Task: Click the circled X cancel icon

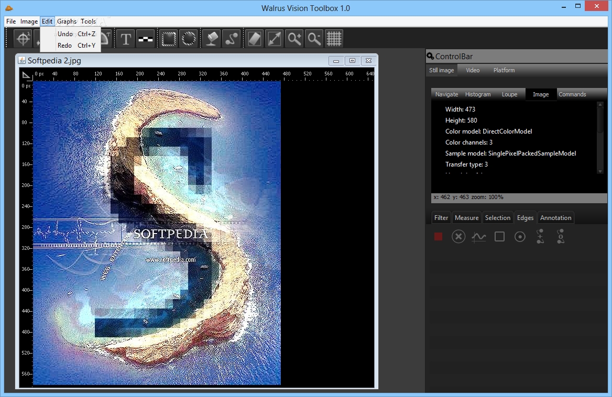Action: [458, 237]
